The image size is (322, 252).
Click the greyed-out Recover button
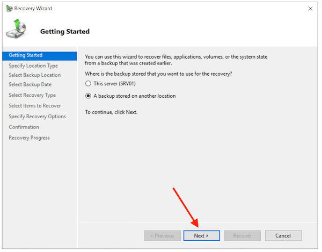[x=243, y=236]
